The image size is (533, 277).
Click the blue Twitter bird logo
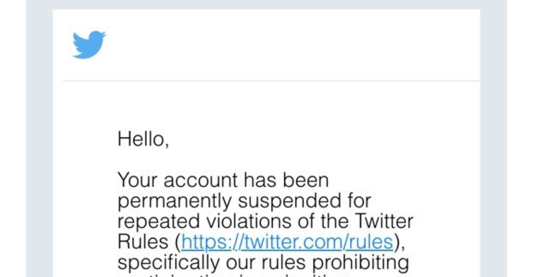(89, 44)
